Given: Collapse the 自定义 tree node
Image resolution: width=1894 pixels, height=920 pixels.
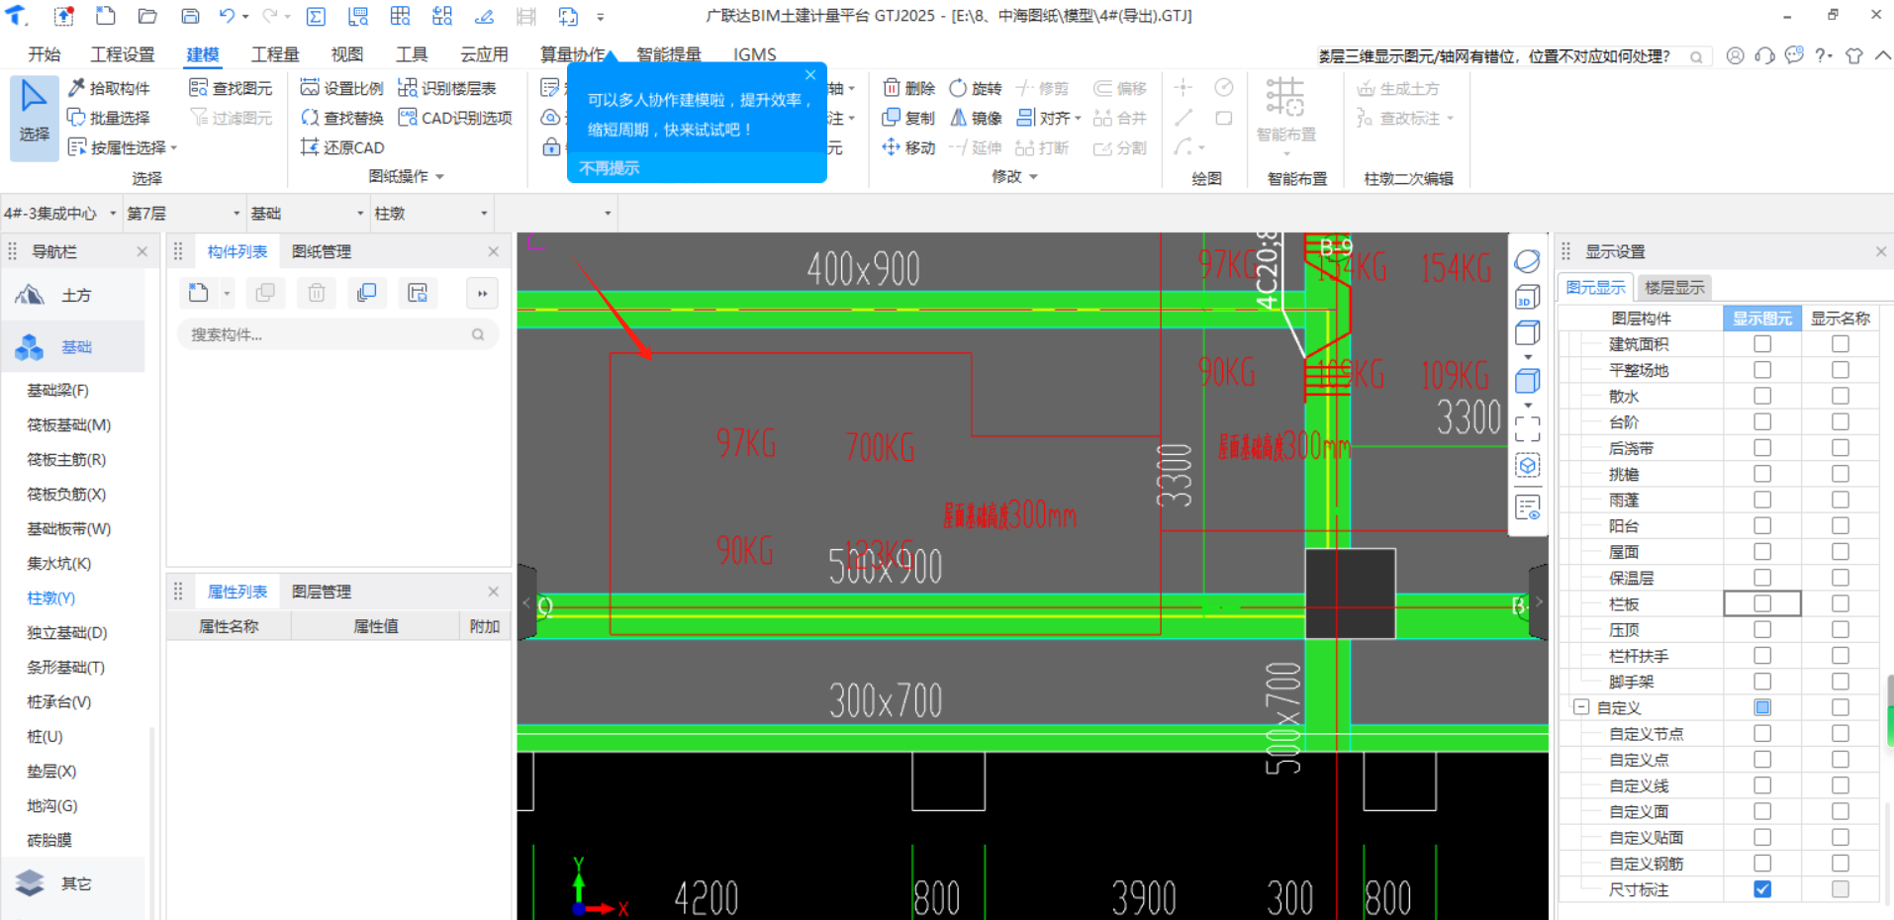Looking at the screenshot, I should pos(1581,707).
